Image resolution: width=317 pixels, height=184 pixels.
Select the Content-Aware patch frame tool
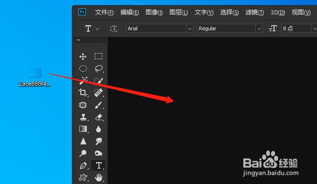click(x=83, y=105)
